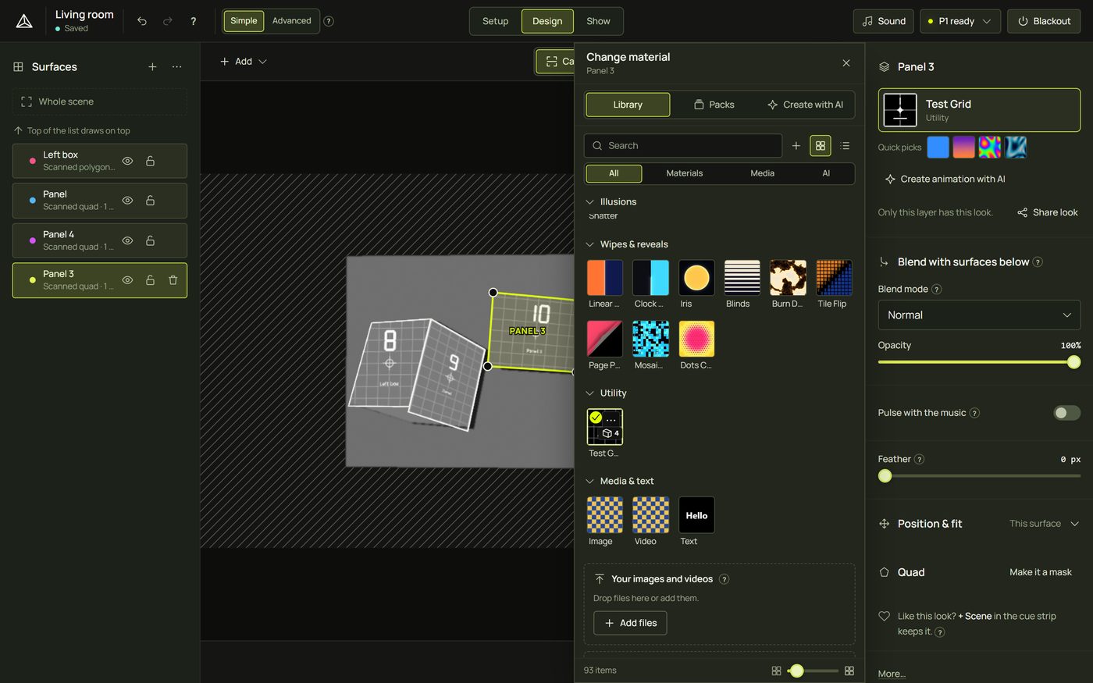Enable Pulse with the music switch

[1066, 413]
